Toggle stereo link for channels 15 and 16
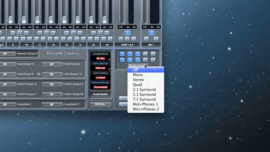 (x=100, y=33)
